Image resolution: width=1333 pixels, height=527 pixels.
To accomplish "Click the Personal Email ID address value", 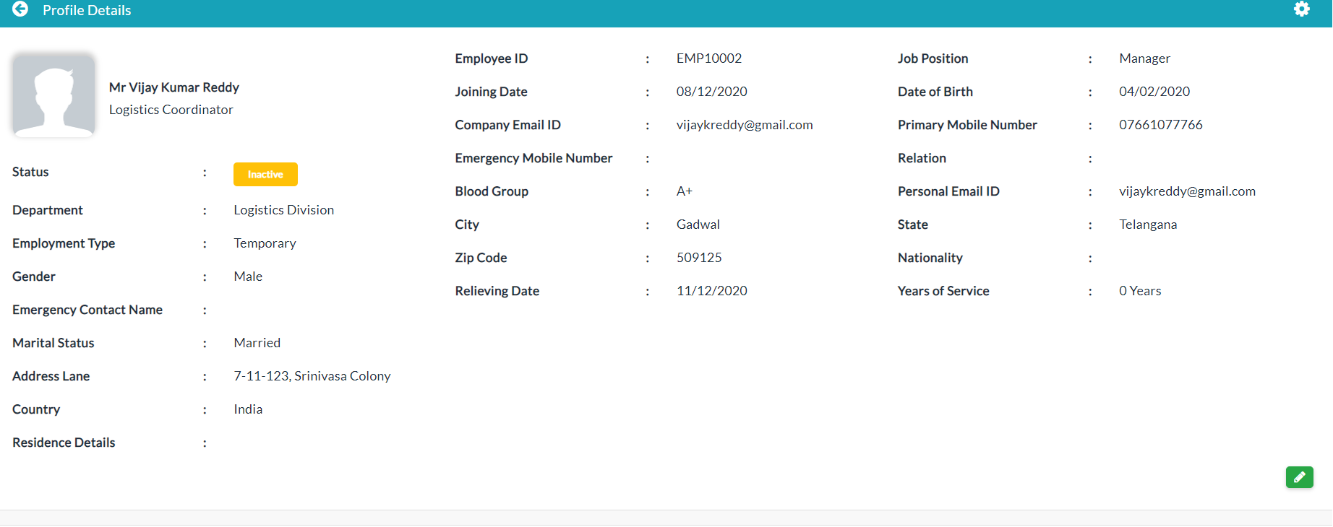I will [1187, 191].
